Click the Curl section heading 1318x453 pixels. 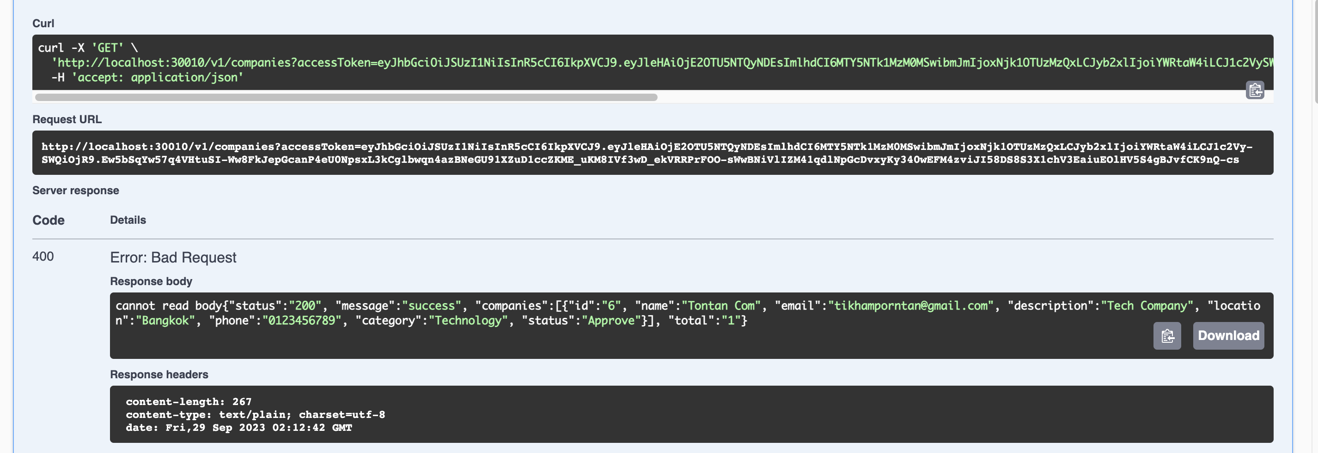point(43,23)
